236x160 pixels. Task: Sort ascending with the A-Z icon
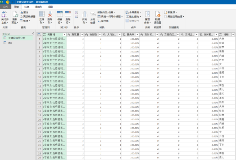click(77, 12)
